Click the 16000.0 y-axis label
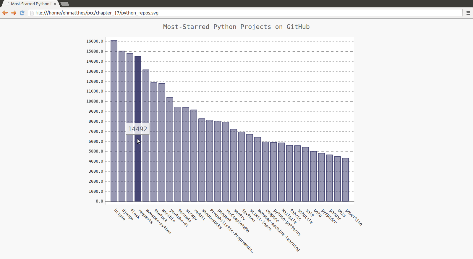The image size is (473, 259). 95,41
